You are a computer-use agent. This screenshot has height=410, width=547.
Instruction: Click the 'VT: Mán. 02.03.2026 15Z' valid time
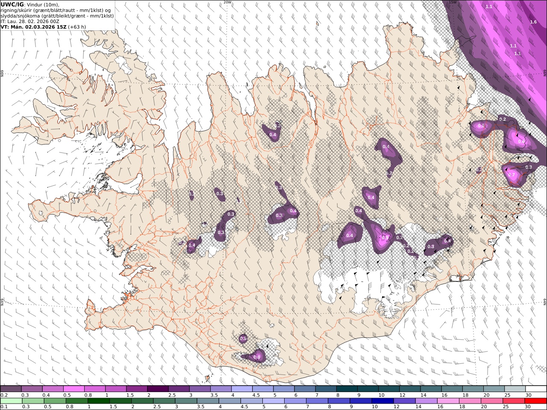click(33, 26)
